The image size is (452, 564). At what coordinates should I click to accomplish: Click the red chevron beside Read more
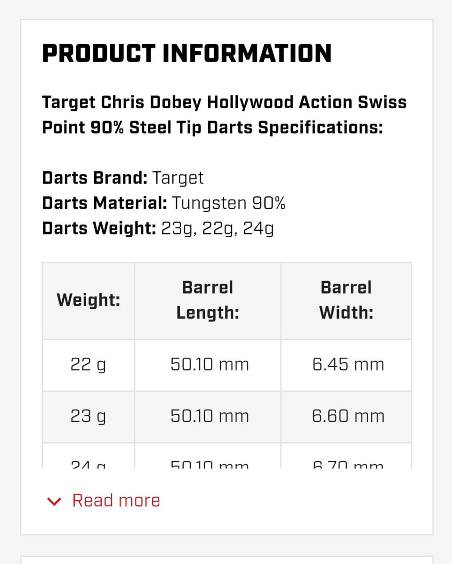coord(55,501)
